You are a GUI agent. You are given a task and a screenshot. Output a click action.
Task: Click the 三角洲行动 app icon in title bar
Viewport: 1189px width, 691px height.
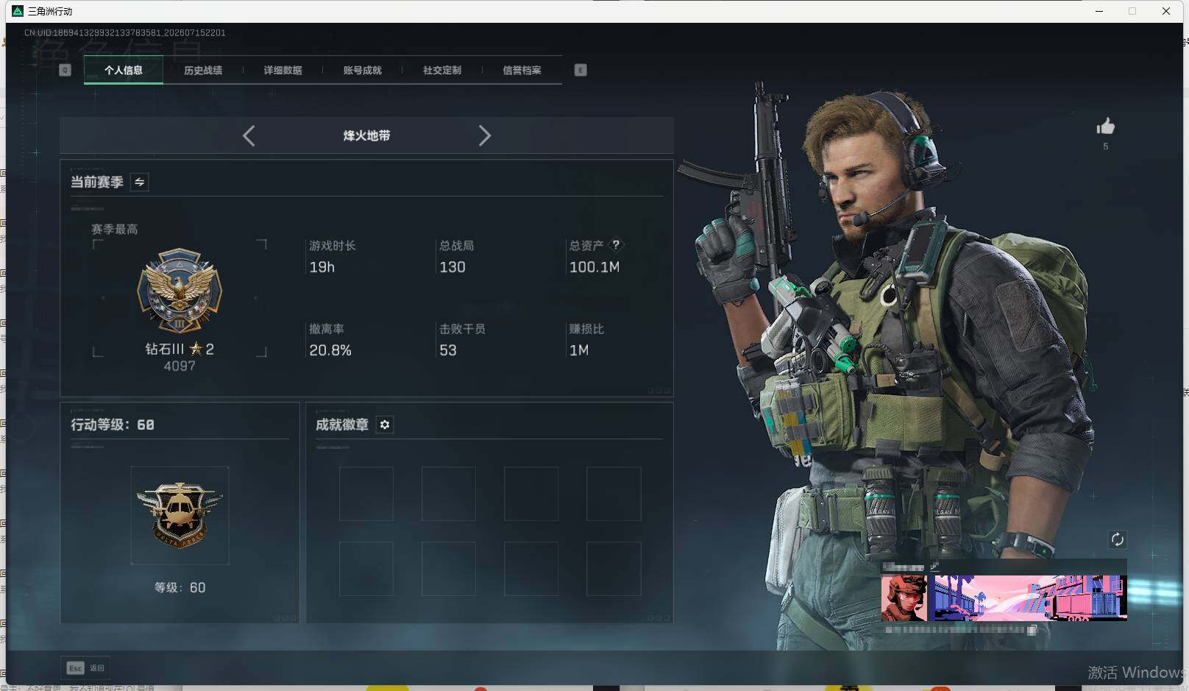coord(18,11)
